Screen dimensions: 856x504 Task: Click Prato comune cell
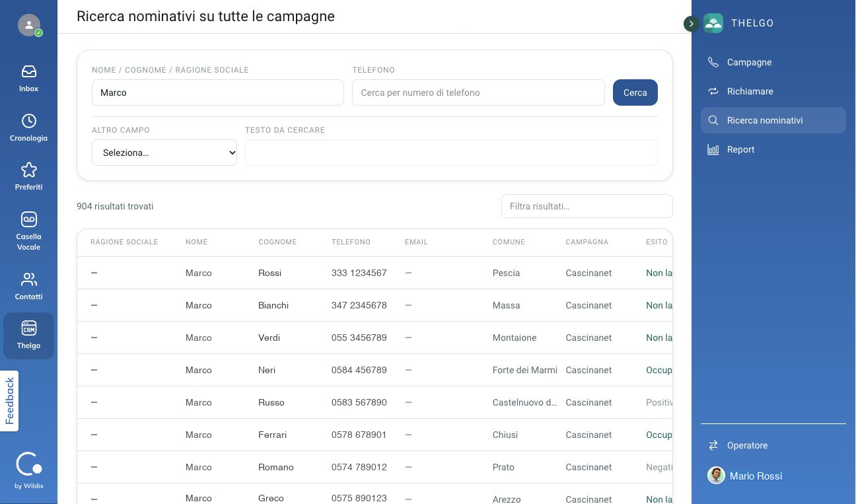pos(503,467)
